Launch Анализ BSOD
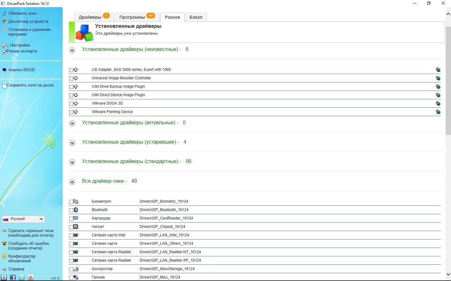The image size is (451, 281). pyautogui.click(x=22, y=70)
